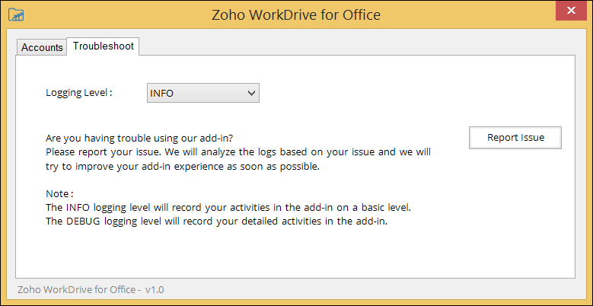Click the v1.0 version number in footer
The height and width of the screenshot is (306, 593).
(x=155, y=290)
